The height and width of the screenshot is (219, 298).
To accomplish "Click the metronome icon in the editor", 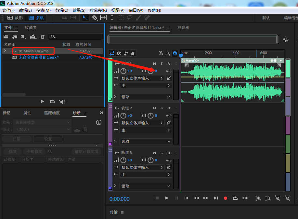I will coord(161,53).
